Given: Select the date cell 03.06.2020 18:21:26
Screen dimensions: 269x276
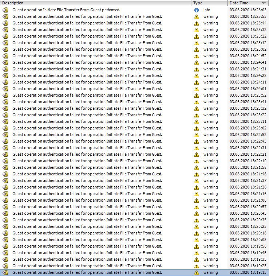Looking at the screenshot, I should [248, 187].
